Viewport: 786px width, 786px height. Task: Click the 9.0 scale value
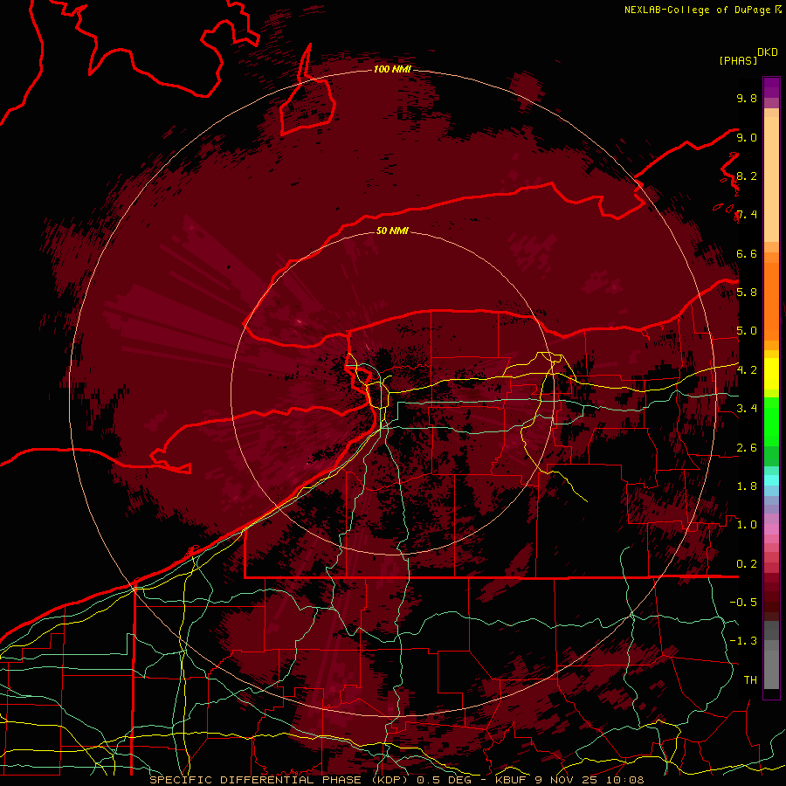coord(747,137)
